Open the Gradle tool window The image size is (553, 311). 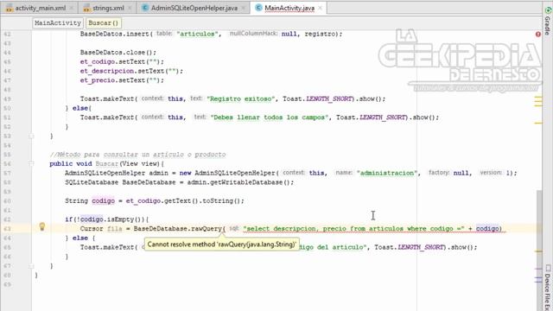(547, 21)
